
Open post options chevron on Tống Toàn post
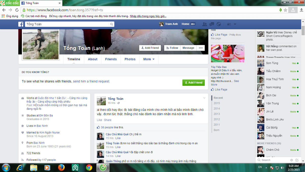tap(204, 98)
